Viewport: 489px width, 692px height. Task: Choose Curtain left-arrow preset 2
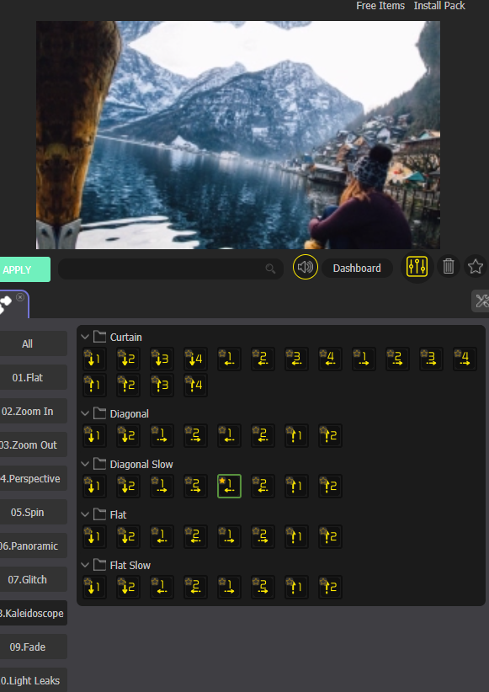click(x=263, y=359)
